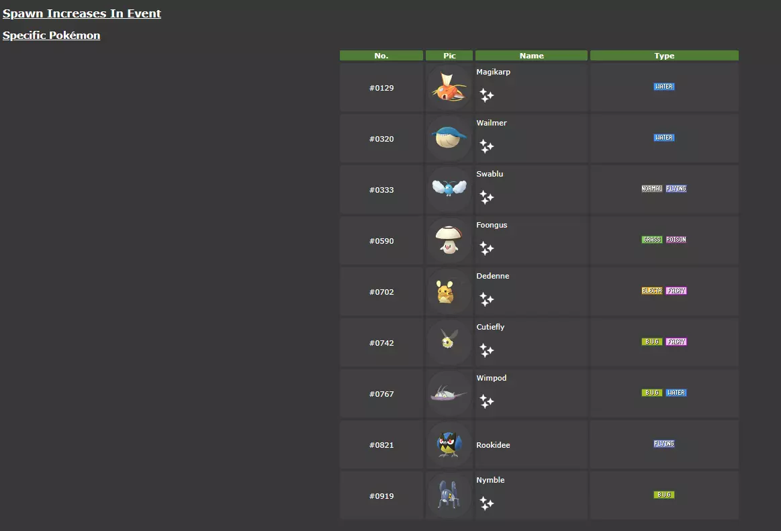This screenshot has width=781, height=531.
Task: Select the #0919 number cell
Action: [381, 496]
